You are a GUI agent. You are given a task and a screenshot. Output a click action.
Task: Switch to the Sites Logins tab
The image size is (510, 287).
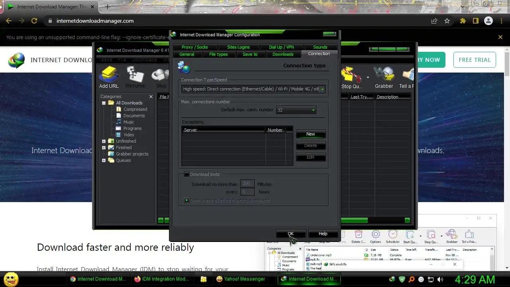(238, 47)
